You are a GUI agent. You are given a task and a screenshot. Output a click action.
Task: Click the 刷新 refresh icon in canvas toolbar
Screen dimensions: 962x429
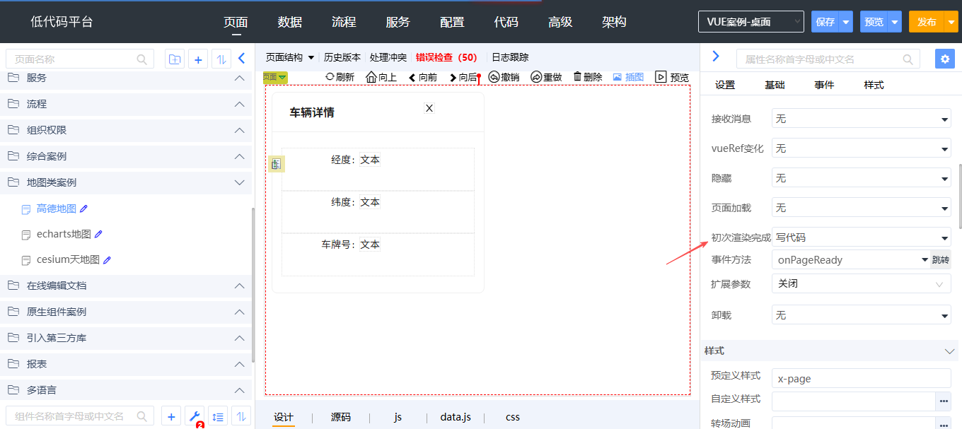[x=331, y=77]
